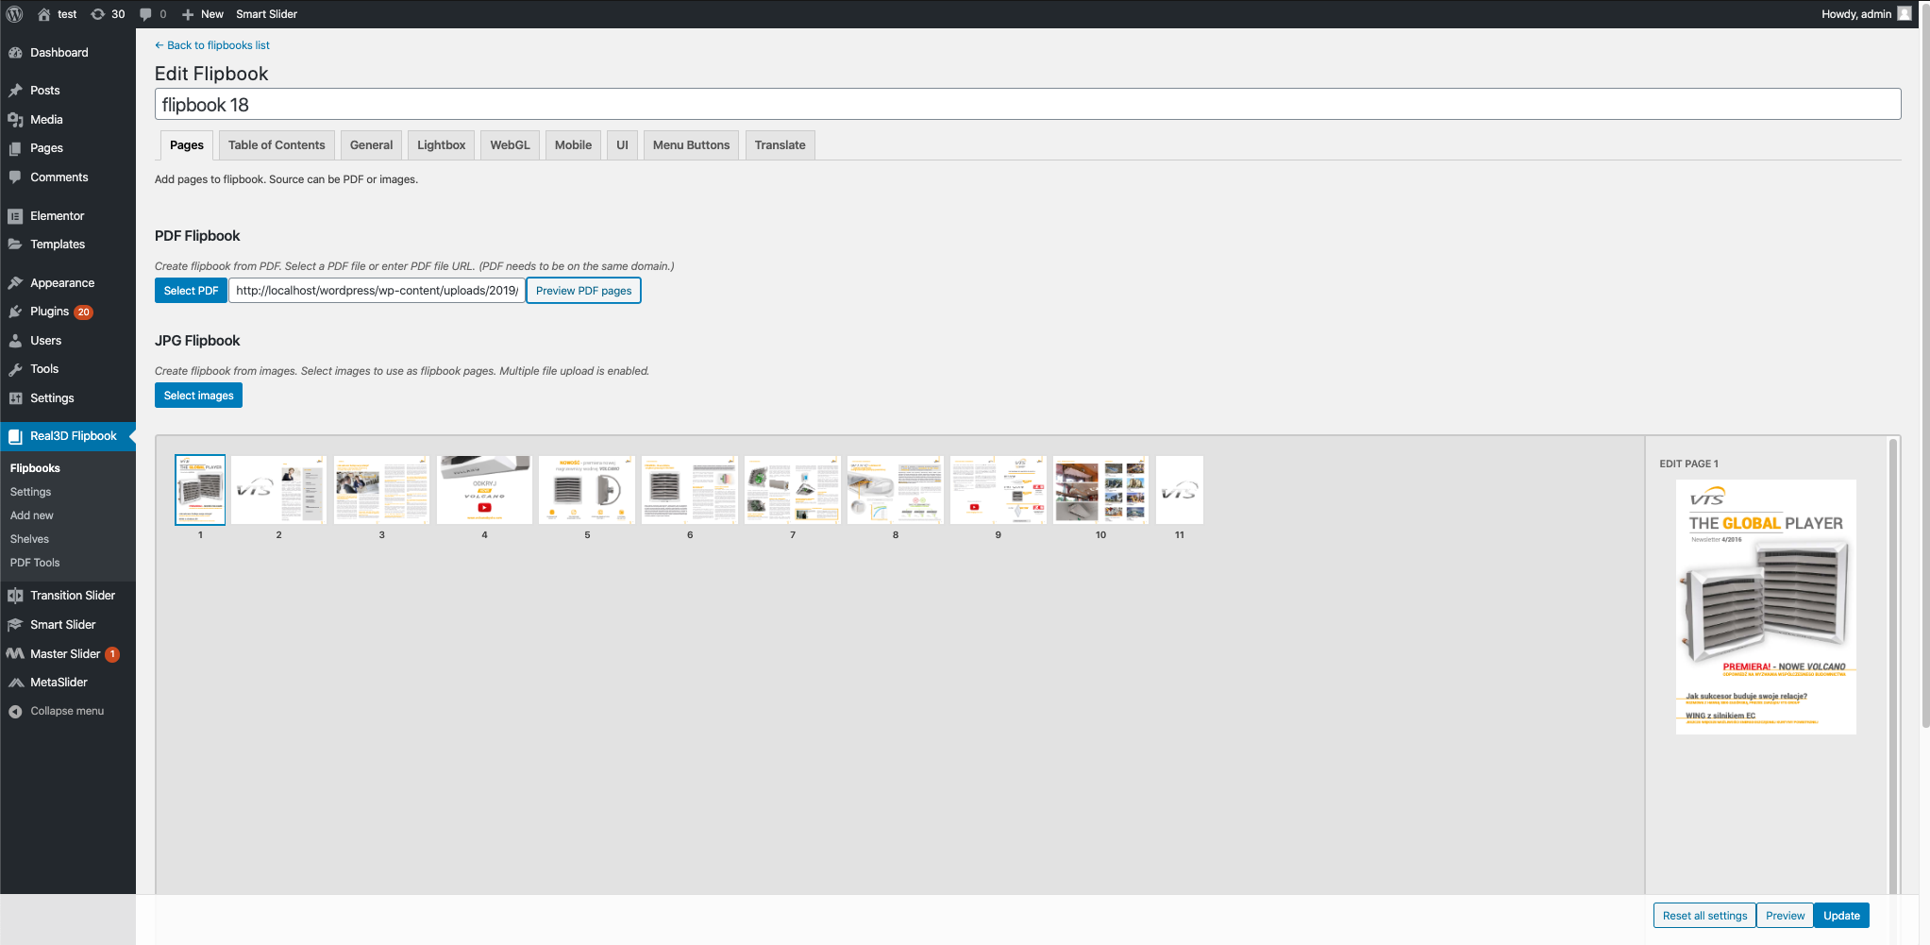
Task: Select the Select PDF button
Action: pyautogui.click(x=191, y=290)
